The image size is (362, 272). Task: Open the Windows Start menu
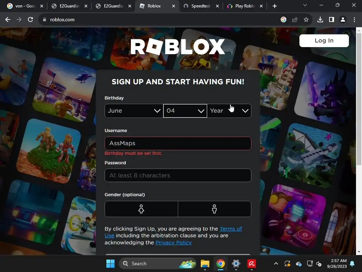[x=110, y=263]
